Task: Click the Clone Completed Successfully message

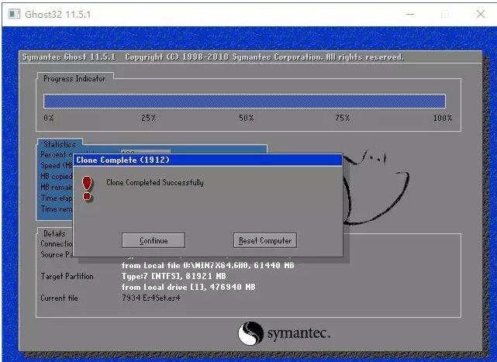Action: click(x=155, y=182)
